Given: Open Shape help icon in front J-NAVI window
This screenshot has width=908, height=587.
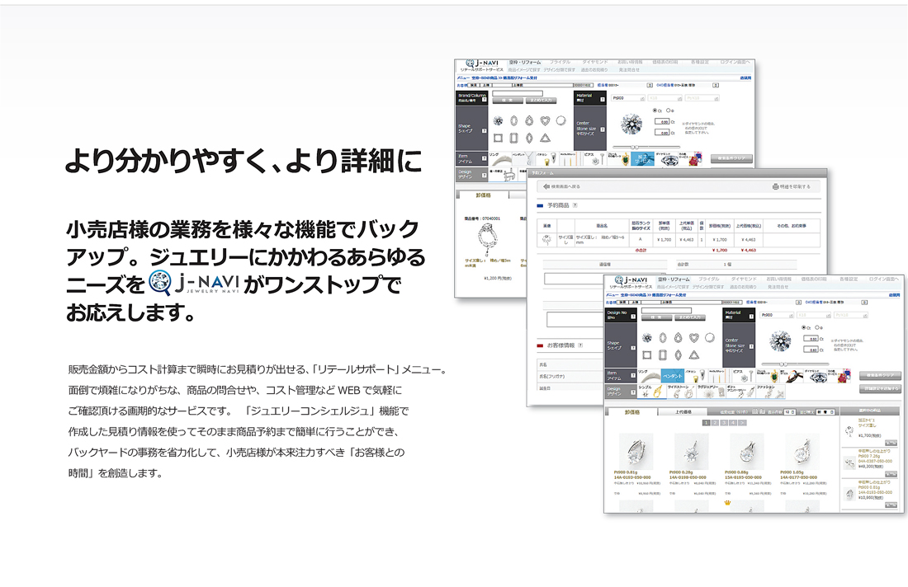Looking at the screenshot, I should pyautogui.click(x=633, y=348).
